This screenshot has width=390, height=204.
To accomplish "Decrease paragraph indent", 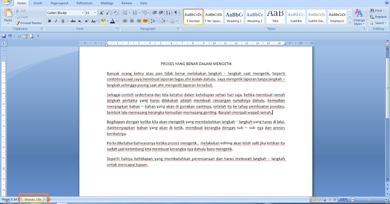I will click(x=154, y=13).
